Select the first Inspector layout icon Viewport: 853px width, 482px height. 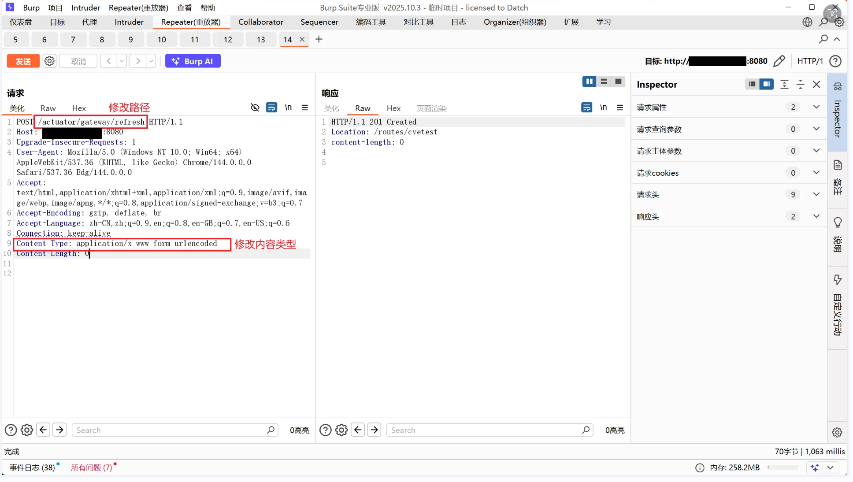point(752,84)
